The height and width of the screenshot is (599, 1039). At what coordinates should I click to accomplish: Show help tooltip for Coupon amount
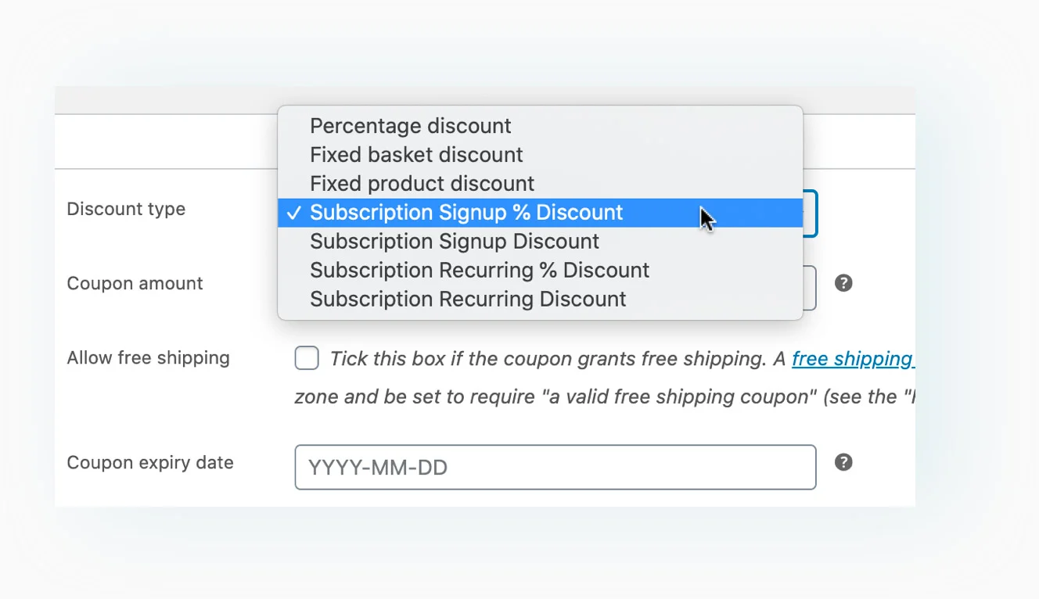coord(843,283)
